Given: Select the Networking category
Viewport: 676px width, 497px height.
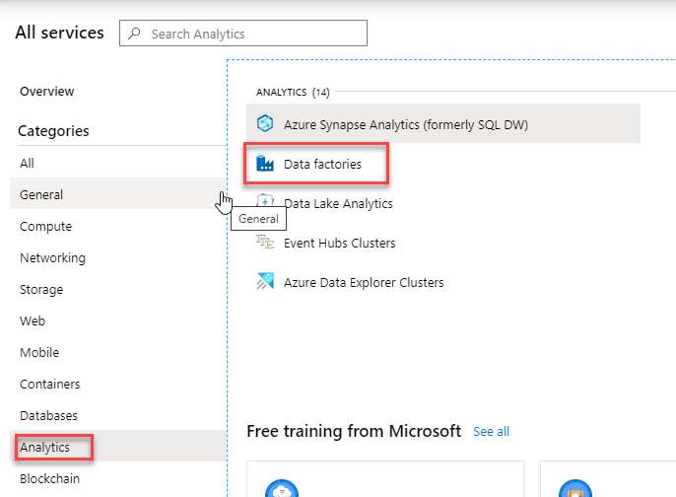Looking at the screenshot, I should (118, 257).
